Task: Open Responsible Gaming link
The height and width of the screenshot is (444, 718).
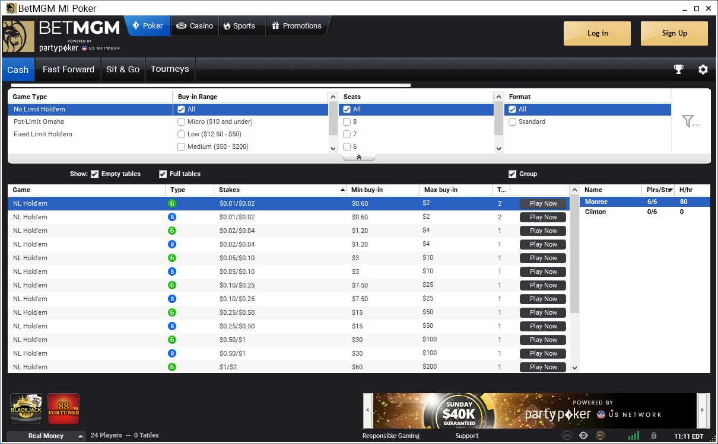Action: point(391,436)
